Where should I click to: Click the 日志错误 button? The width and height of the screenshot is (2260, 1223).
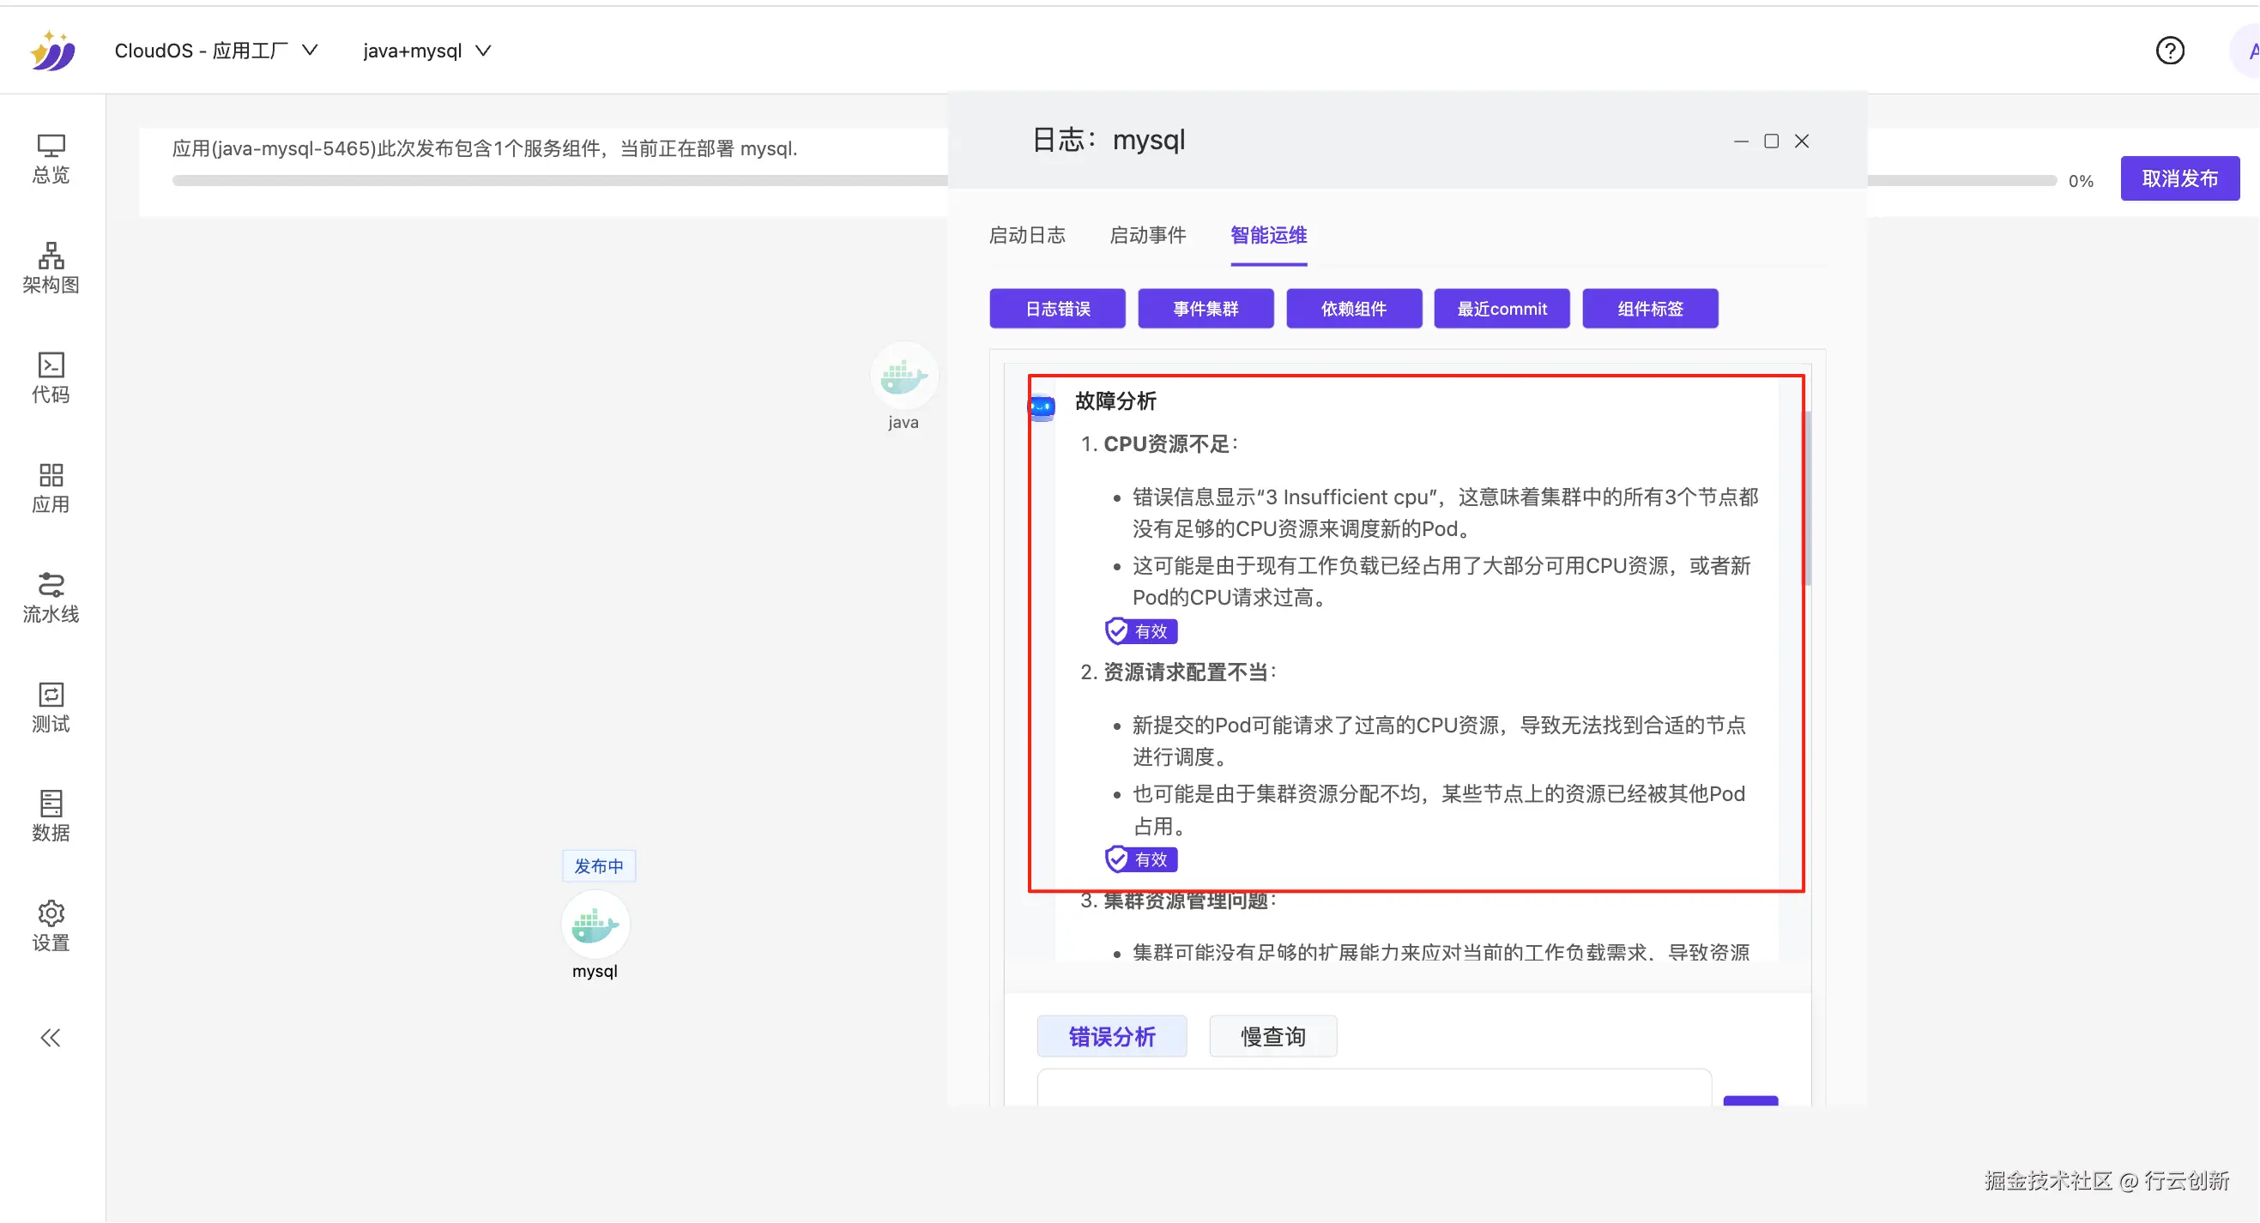pos(1057,309)
